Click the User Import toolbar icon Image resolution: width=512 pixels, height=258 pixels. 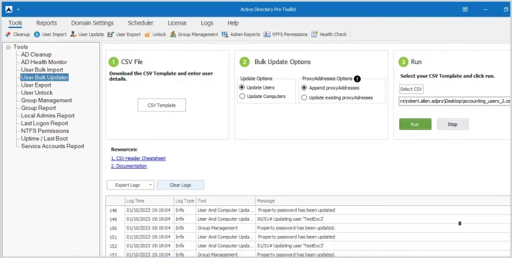[37, 34]
